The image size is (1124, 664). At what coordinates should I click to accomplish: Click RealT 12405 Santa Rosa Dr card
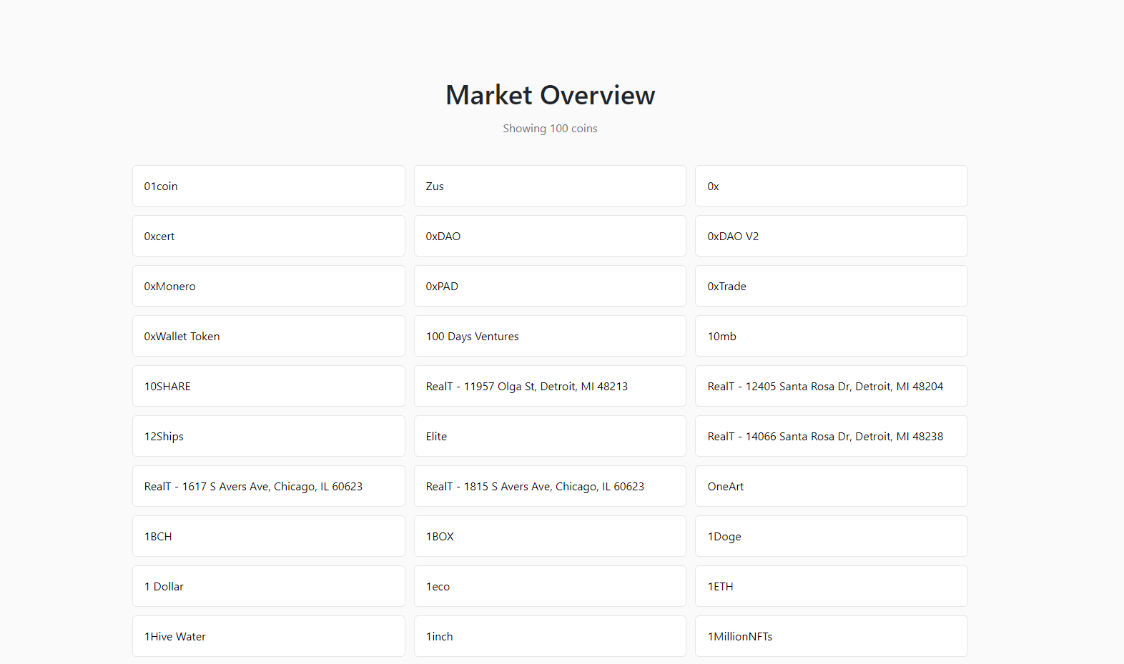tap(832, 386)
